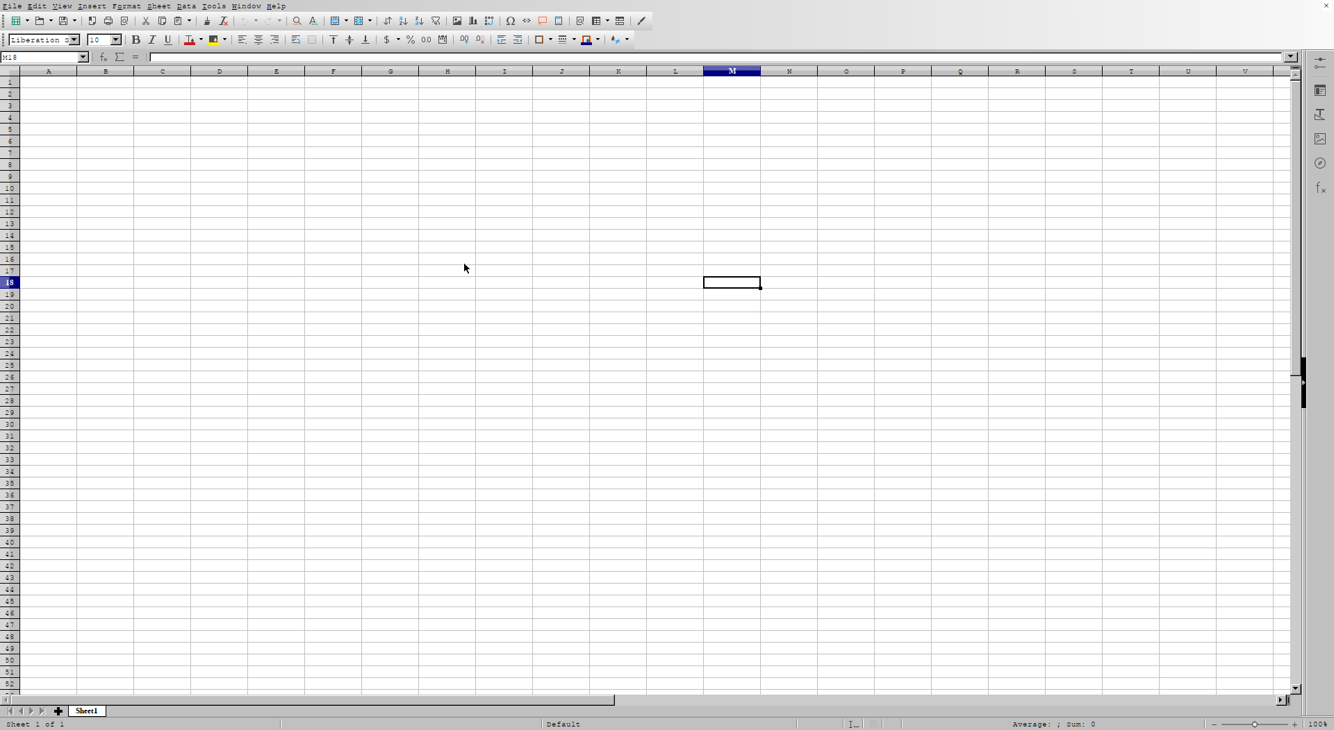
Task: Open the File menu
Action: 13,6
